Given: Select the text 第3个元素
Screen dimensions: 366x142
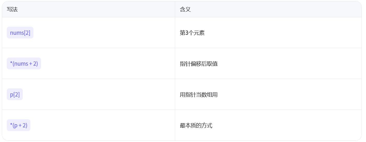Looking at the screenshot, I should click(192, 33).
